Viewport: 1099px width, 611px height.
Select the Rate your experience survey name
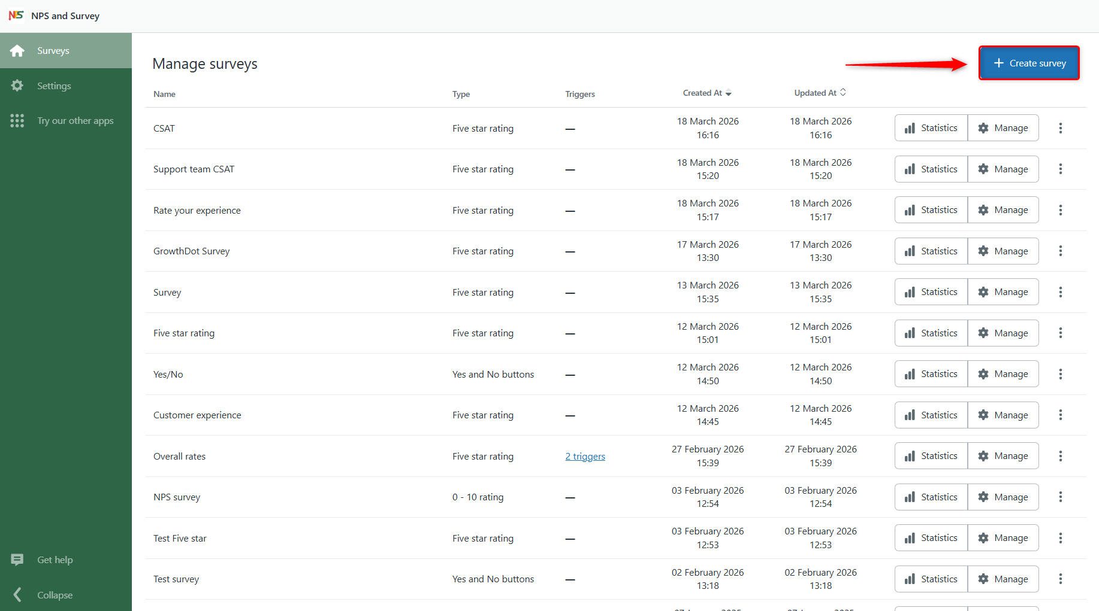coord(197,211)
